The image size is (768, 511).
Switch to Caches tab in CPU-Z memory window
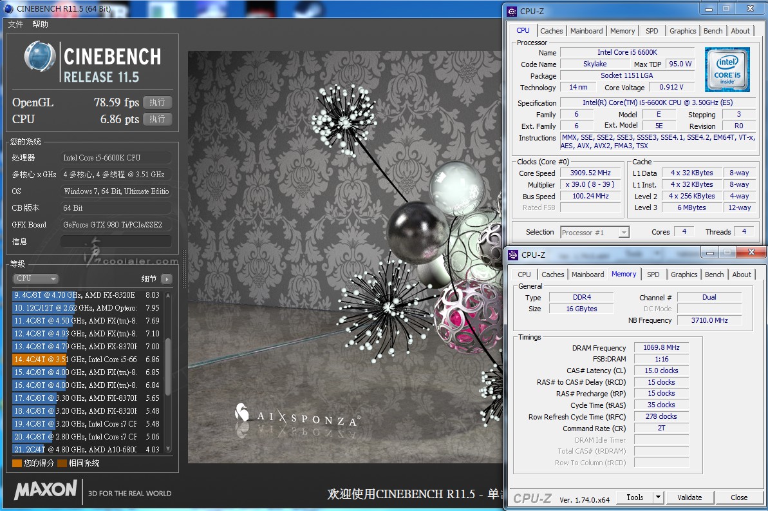(x=553, y=275)
